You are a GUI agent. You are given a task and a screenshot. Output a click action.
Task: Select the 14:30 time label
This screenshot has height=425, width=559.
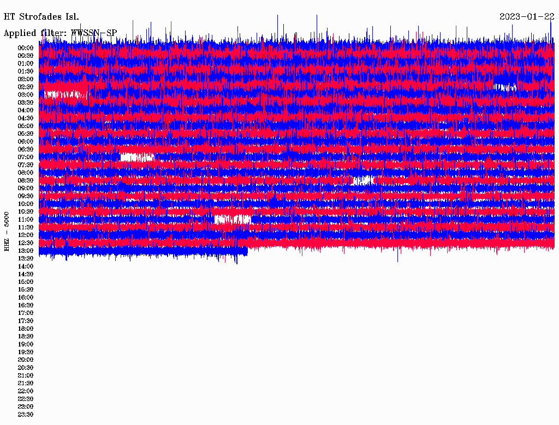(x=26, y=274)
